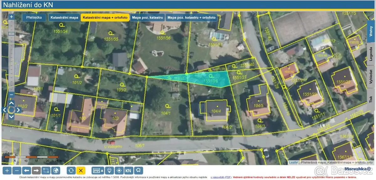Click the Přehledka overview button
Screen dimensions: 376x180
pos(34,17)
